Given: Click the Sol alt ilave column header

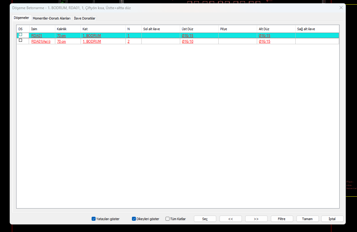Looking at the screenshot, I should coord(161,29).
